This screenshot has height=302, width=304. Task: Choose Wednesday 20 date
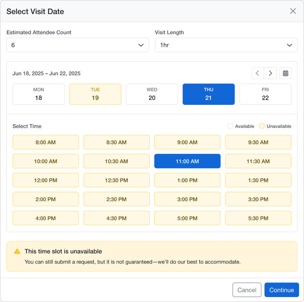pyautogui.click(x=152, y=94)
